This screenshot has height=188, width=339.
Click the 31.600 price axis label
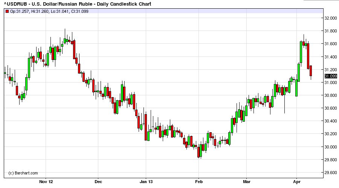331,44
